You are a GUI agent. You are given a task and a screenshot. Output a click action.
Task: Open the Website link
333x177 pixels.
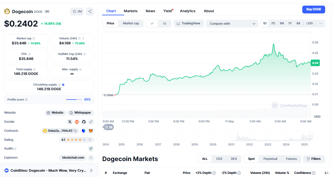pos(55,113)
